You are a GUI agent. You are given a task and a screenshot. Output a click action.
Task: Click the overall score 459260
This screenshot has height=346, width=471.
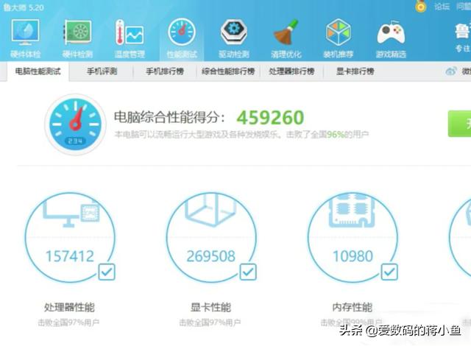coord(270,118)
